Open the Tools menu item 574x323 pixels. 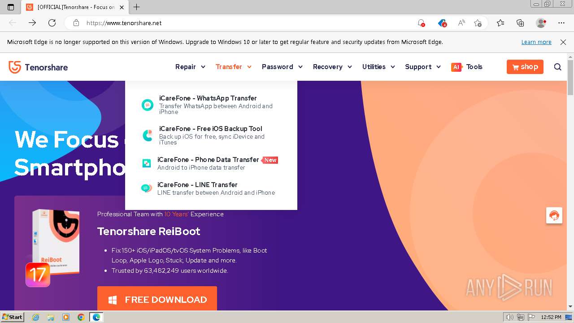point(474,67)
